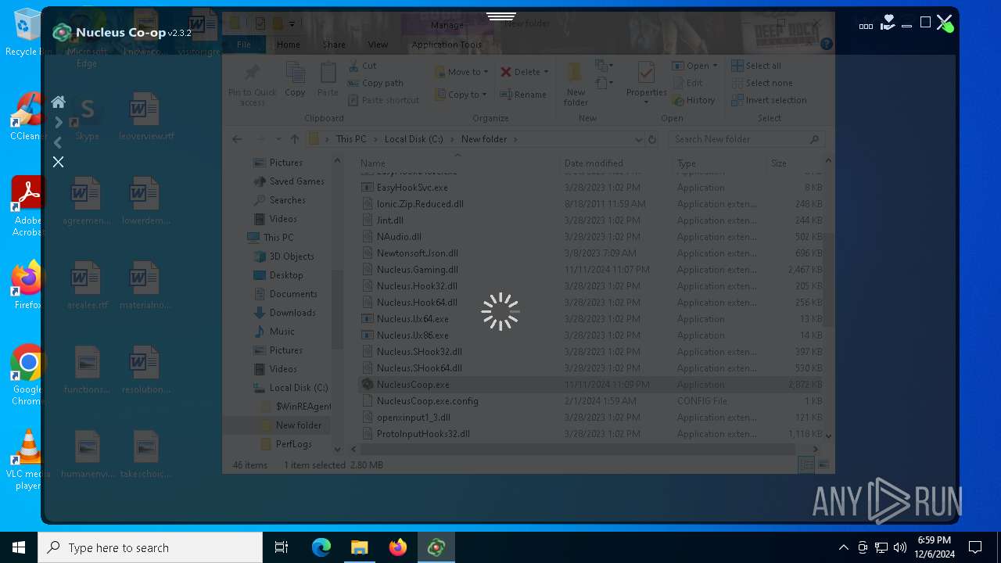The height and width of the screenshot is (563, 1001).
Task: Select the CCleaner desktop shortcut
Action: (27, 117)
